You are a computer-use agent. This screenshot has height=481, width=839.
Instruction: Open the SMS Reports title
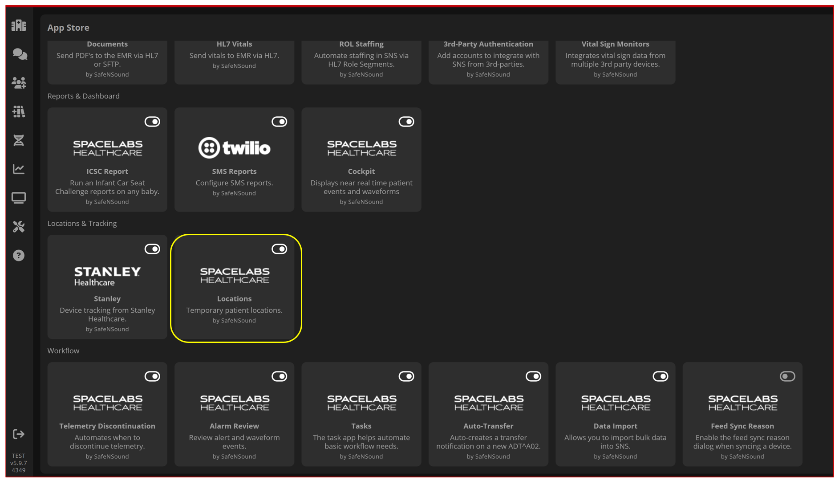click(234, 171)
